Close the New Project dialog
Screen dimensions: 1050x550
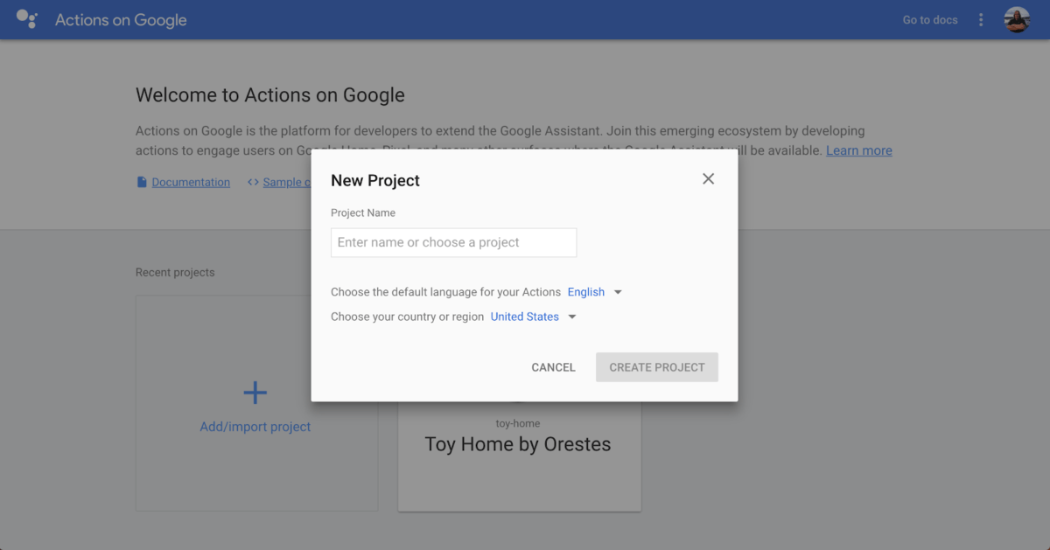point(708,178)
